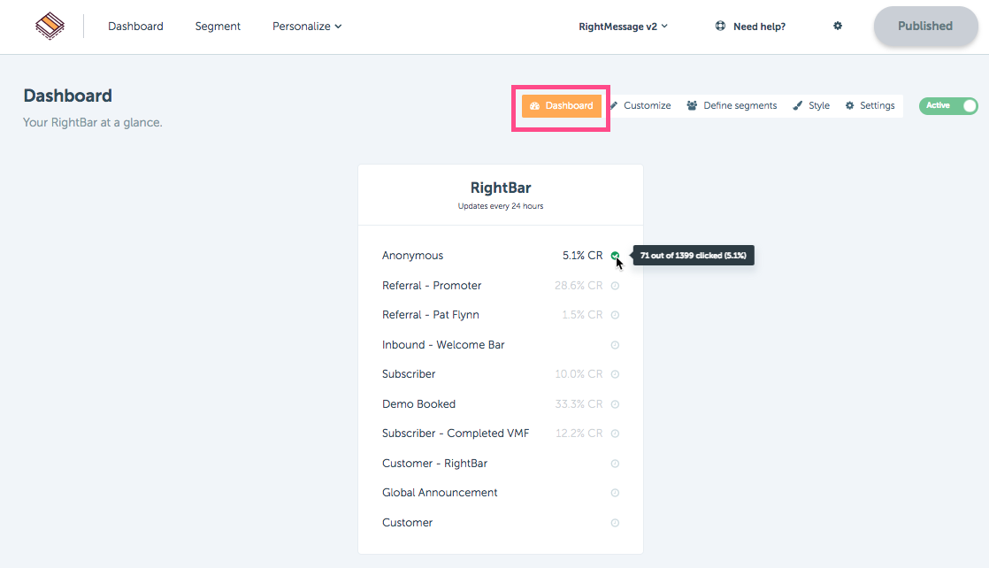Viewport: 989px width, 568px height.
Task: Toggle the Active switch off
Action: 948,105
